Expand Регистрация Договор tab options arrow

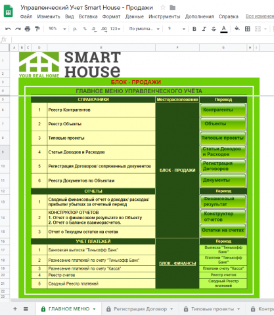[171, 309]
